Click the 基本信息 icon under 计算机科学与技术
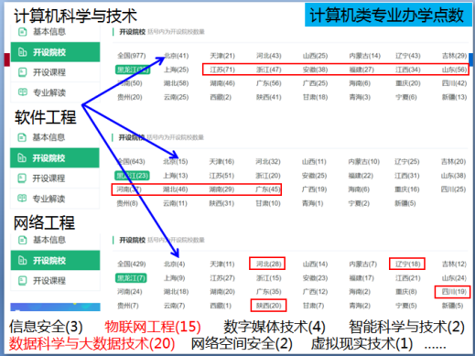The height and width of the screenshot is (356, 475). (23, 32)
